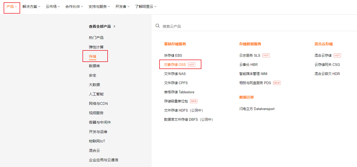This screenshot has width=357, height=167.
Task: Click HOT badge next to 日志服务 SLS
Action: coord(266,55)
